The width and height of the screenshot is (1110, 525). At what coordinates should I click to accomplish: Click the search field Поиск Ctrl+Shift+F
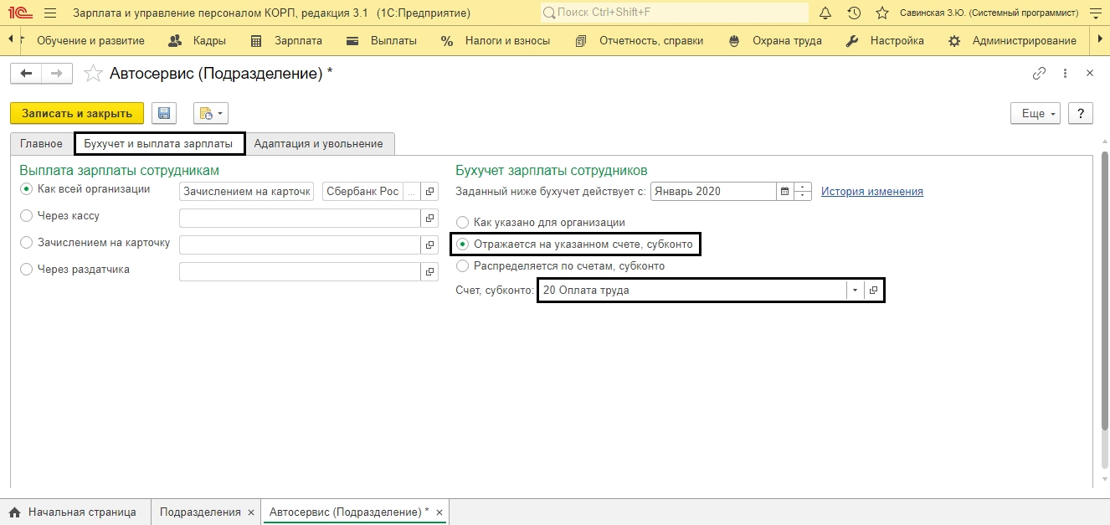[675, 13]
